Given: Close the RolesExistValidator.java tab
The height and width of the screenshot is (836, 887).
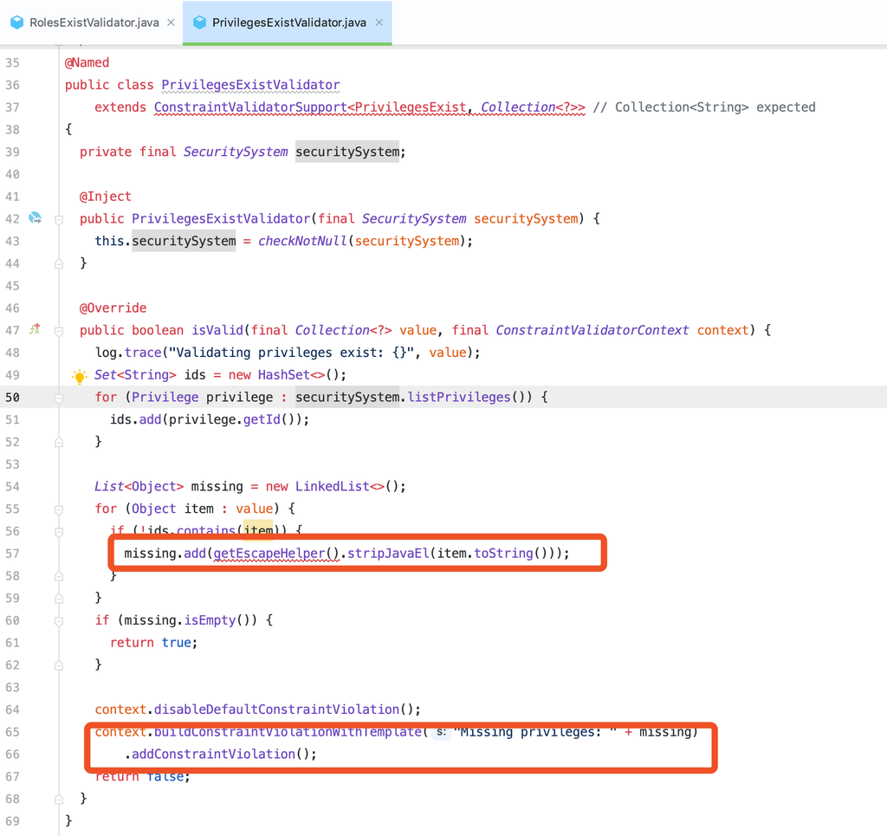Looking at the screenshot, I should click(171, 23).
